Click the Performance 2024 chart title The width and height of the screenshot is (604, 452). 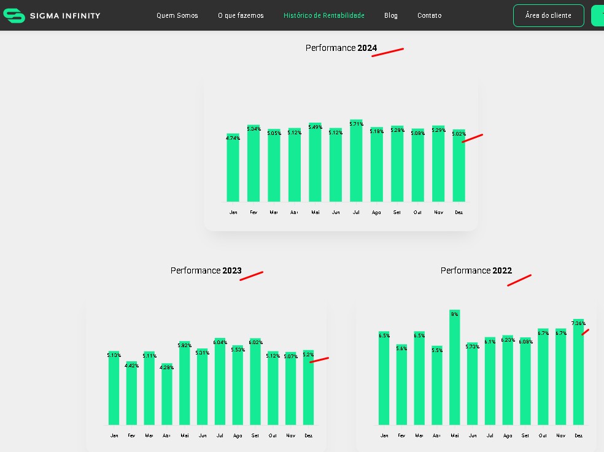coord(341,48)
